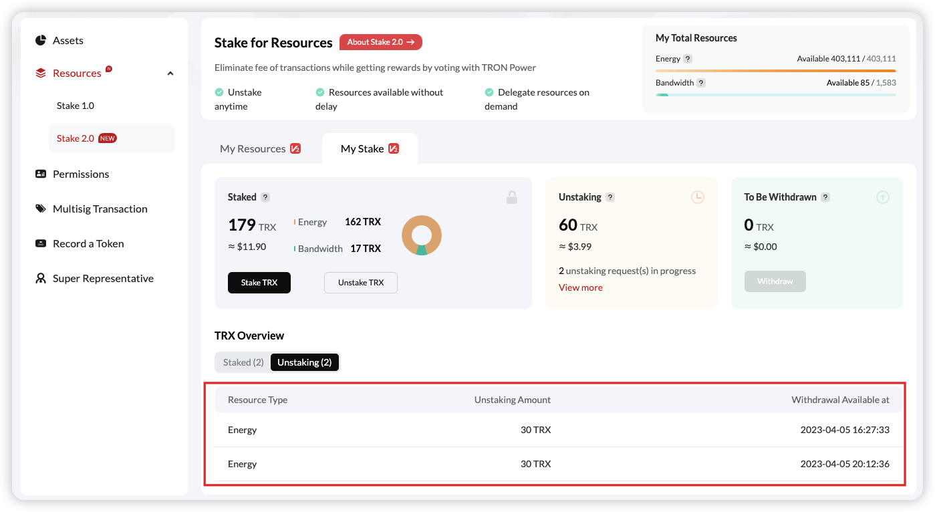Click the 162 TRX Energy value
Screen dimensions: 935x512
point(363,222)
